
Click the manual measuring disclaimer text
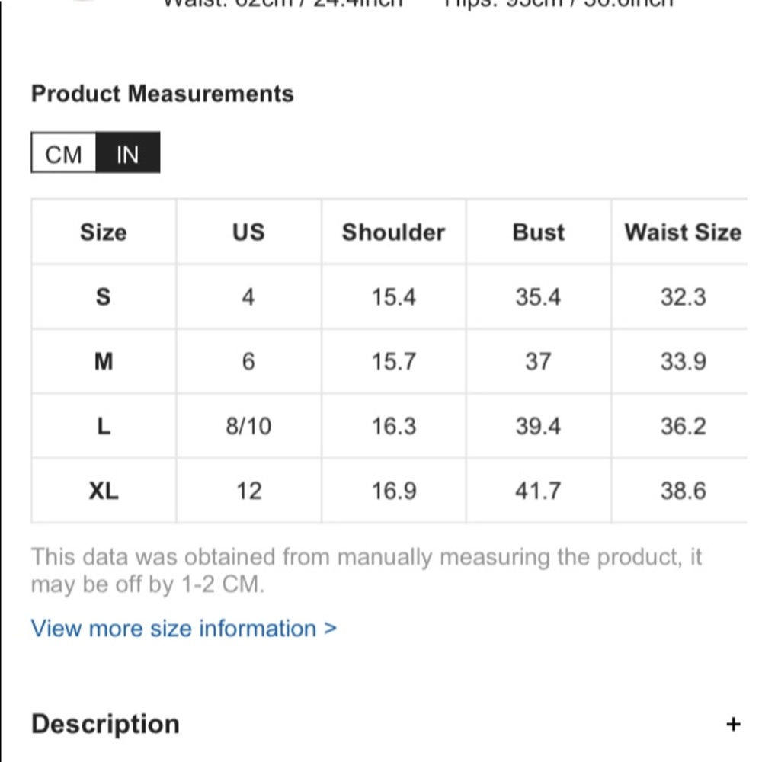point(366,571)
